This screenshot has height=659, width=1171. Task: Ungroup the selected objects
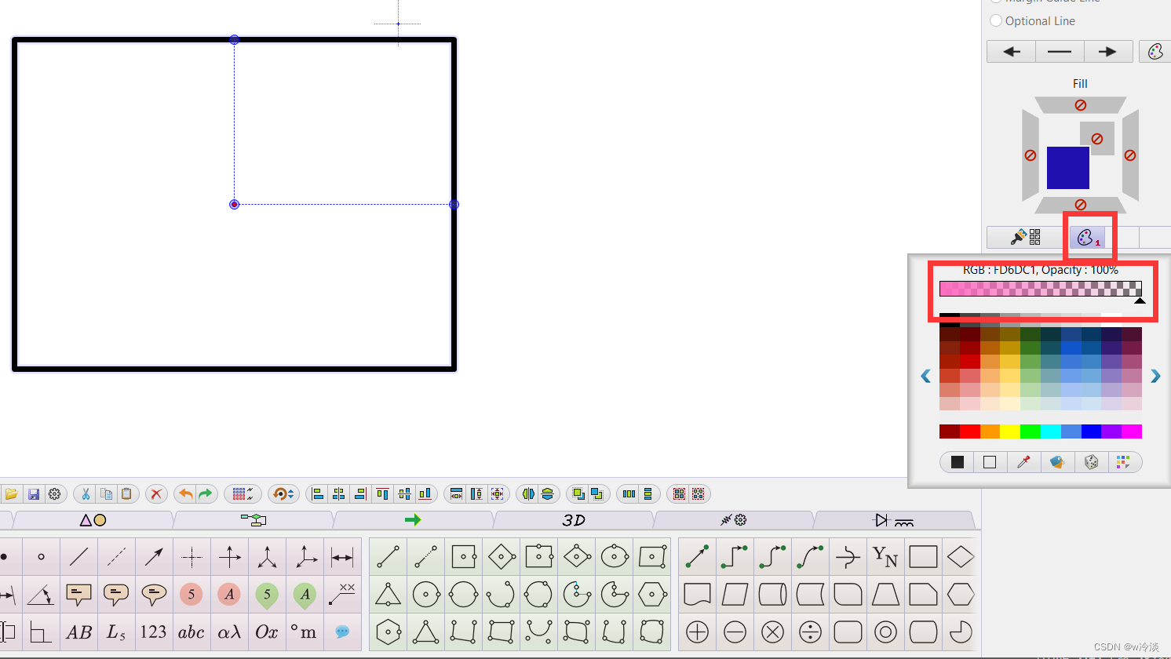tap(699, 494)
